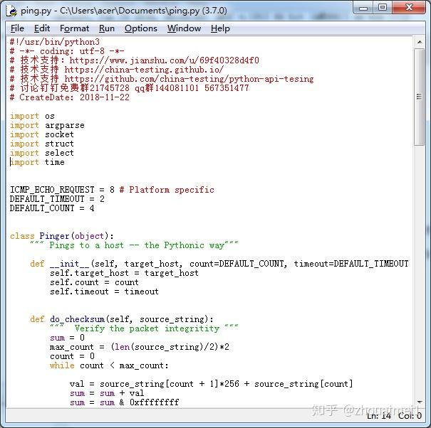
Task: Show the Options menu
Action: pyautogui.click(x=140, y=28)
